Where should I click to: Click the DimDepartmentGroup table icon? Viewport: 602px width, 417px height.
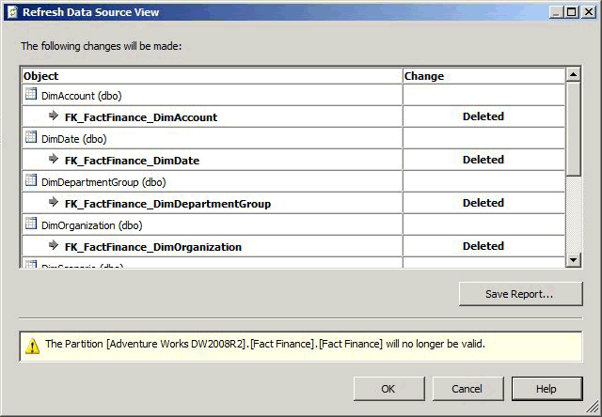click(x=31, y=181)
